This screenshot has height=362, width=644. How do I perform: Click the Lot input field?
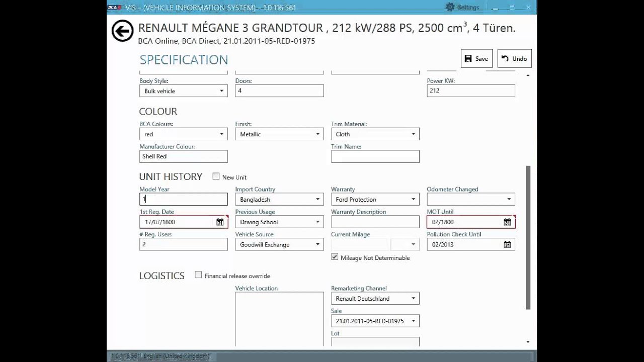click(375, 341)
